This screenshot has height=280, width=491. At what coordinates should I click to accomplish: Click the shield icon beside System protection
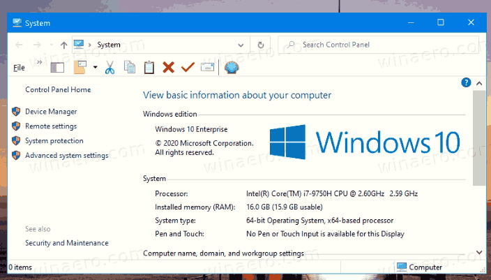(16, 140)
